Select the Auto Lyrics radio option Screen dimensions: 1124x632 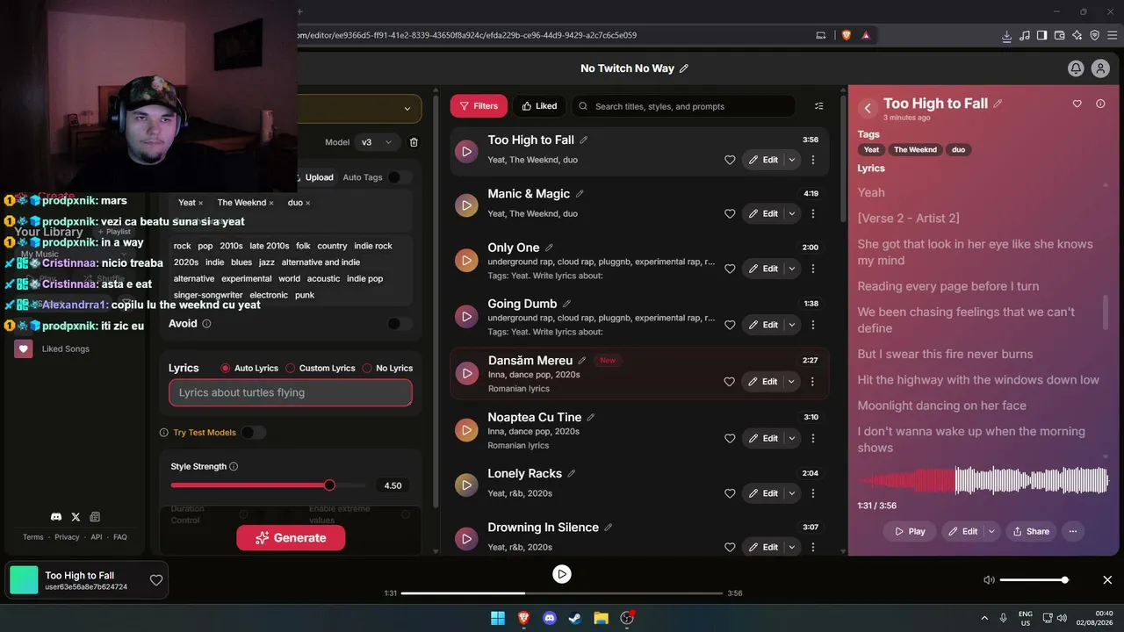click(x=226, y=368)
